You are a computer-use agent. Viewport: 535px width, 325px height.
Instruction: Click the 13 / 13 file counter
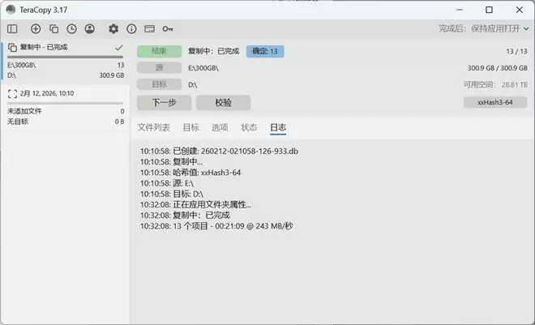coord(516,51)
